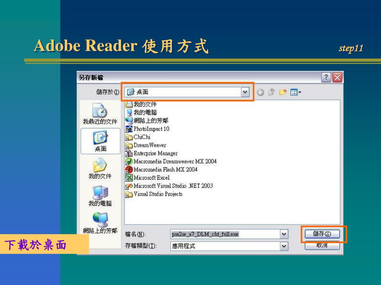Viewport: 381px width, 285px height.
Task: Close the 另存新檔 dialog window
Action: (x=337, y=78)
